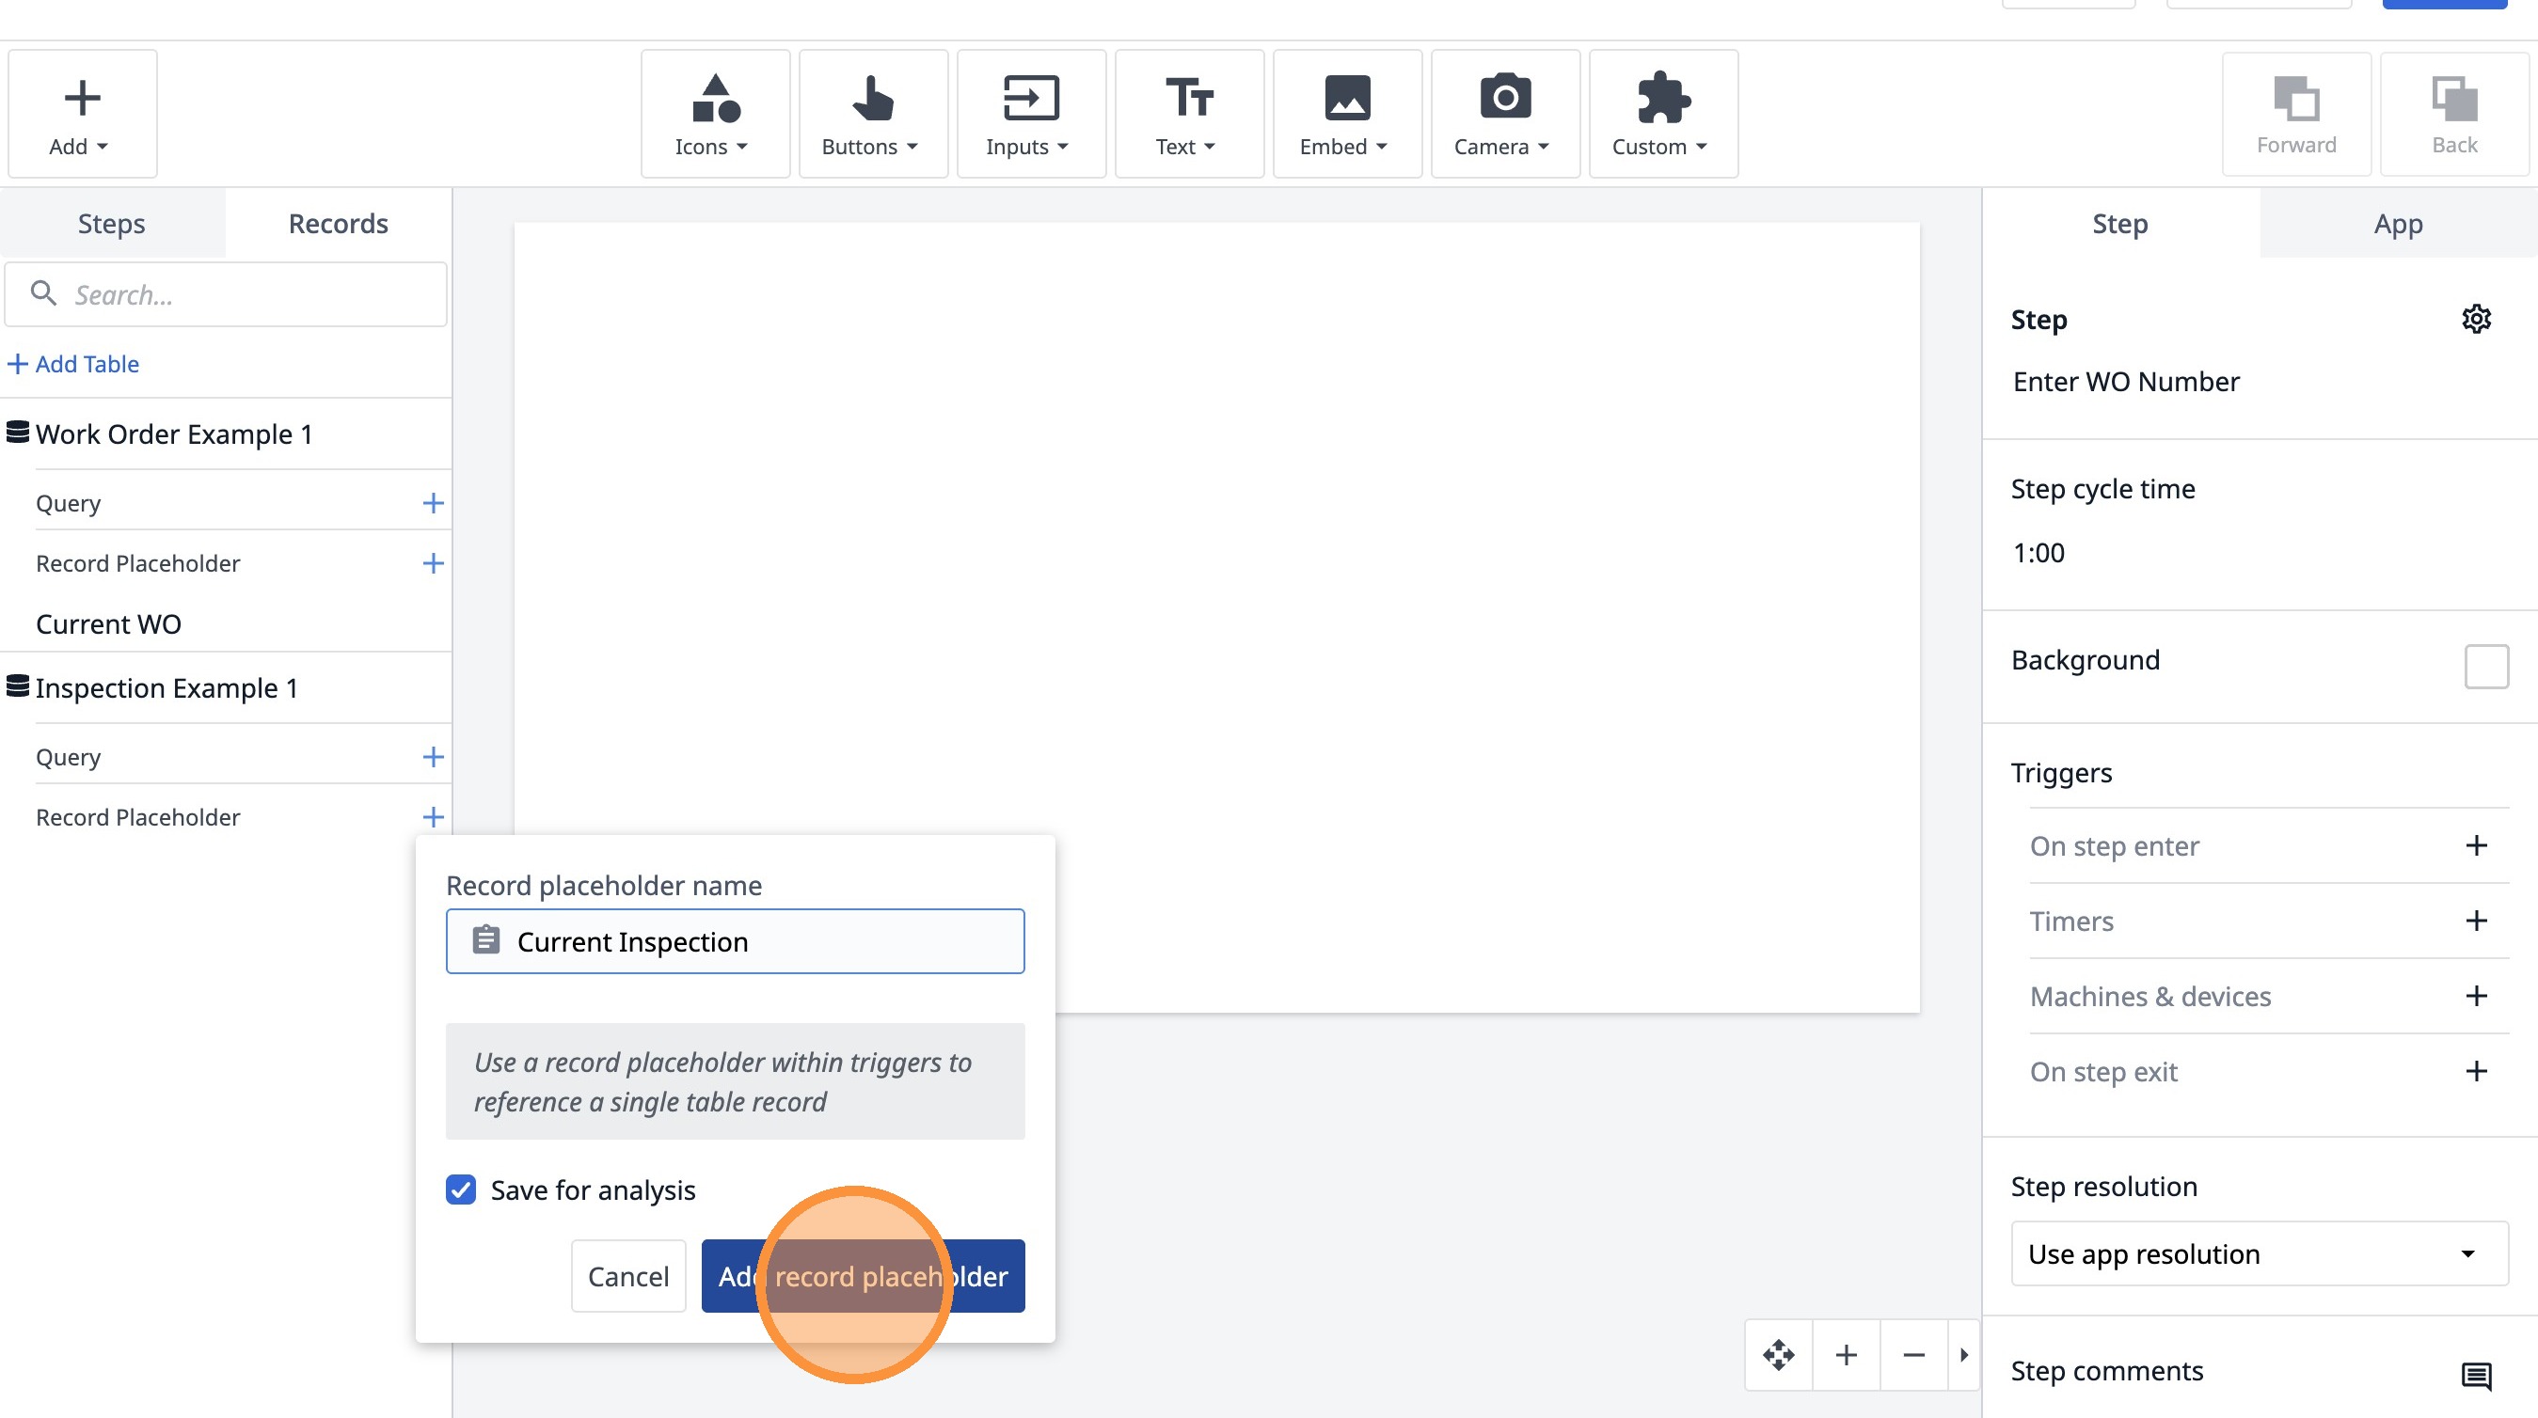Click the Cancel button
Screen dimensions: 2538x1418
627,1276
